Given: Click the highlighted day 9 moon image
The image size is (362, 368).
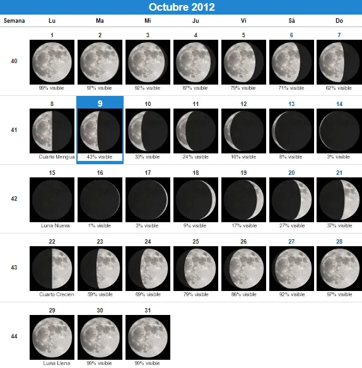Looking at the screenshot, I should tap(100, 131).
